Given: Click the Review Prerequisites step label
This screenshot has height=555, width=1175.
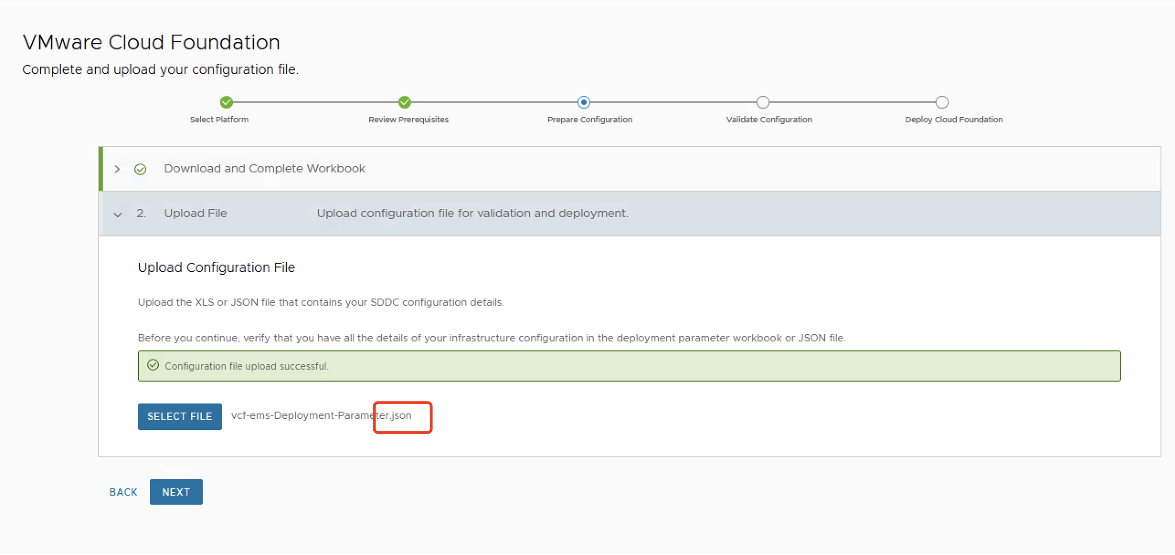Looking at the screenshot, I should (x=408, y=120).
